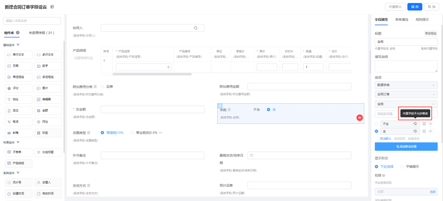Click the 取消默认 link
Viewport: 443px width, 201px height.
pos(386,139)
